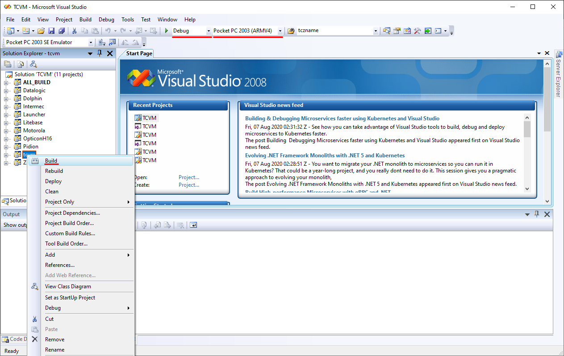Open the Toolbox hammer and wrench icon
The height and width of the screenshot is (356, 564).
pyautogui.click(x=418, y=31)
